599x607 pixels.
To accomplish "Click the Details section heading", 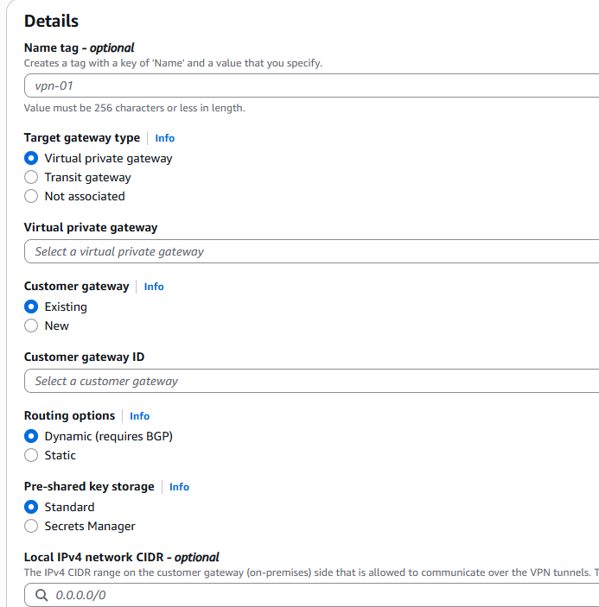I will tap(51, 21).
